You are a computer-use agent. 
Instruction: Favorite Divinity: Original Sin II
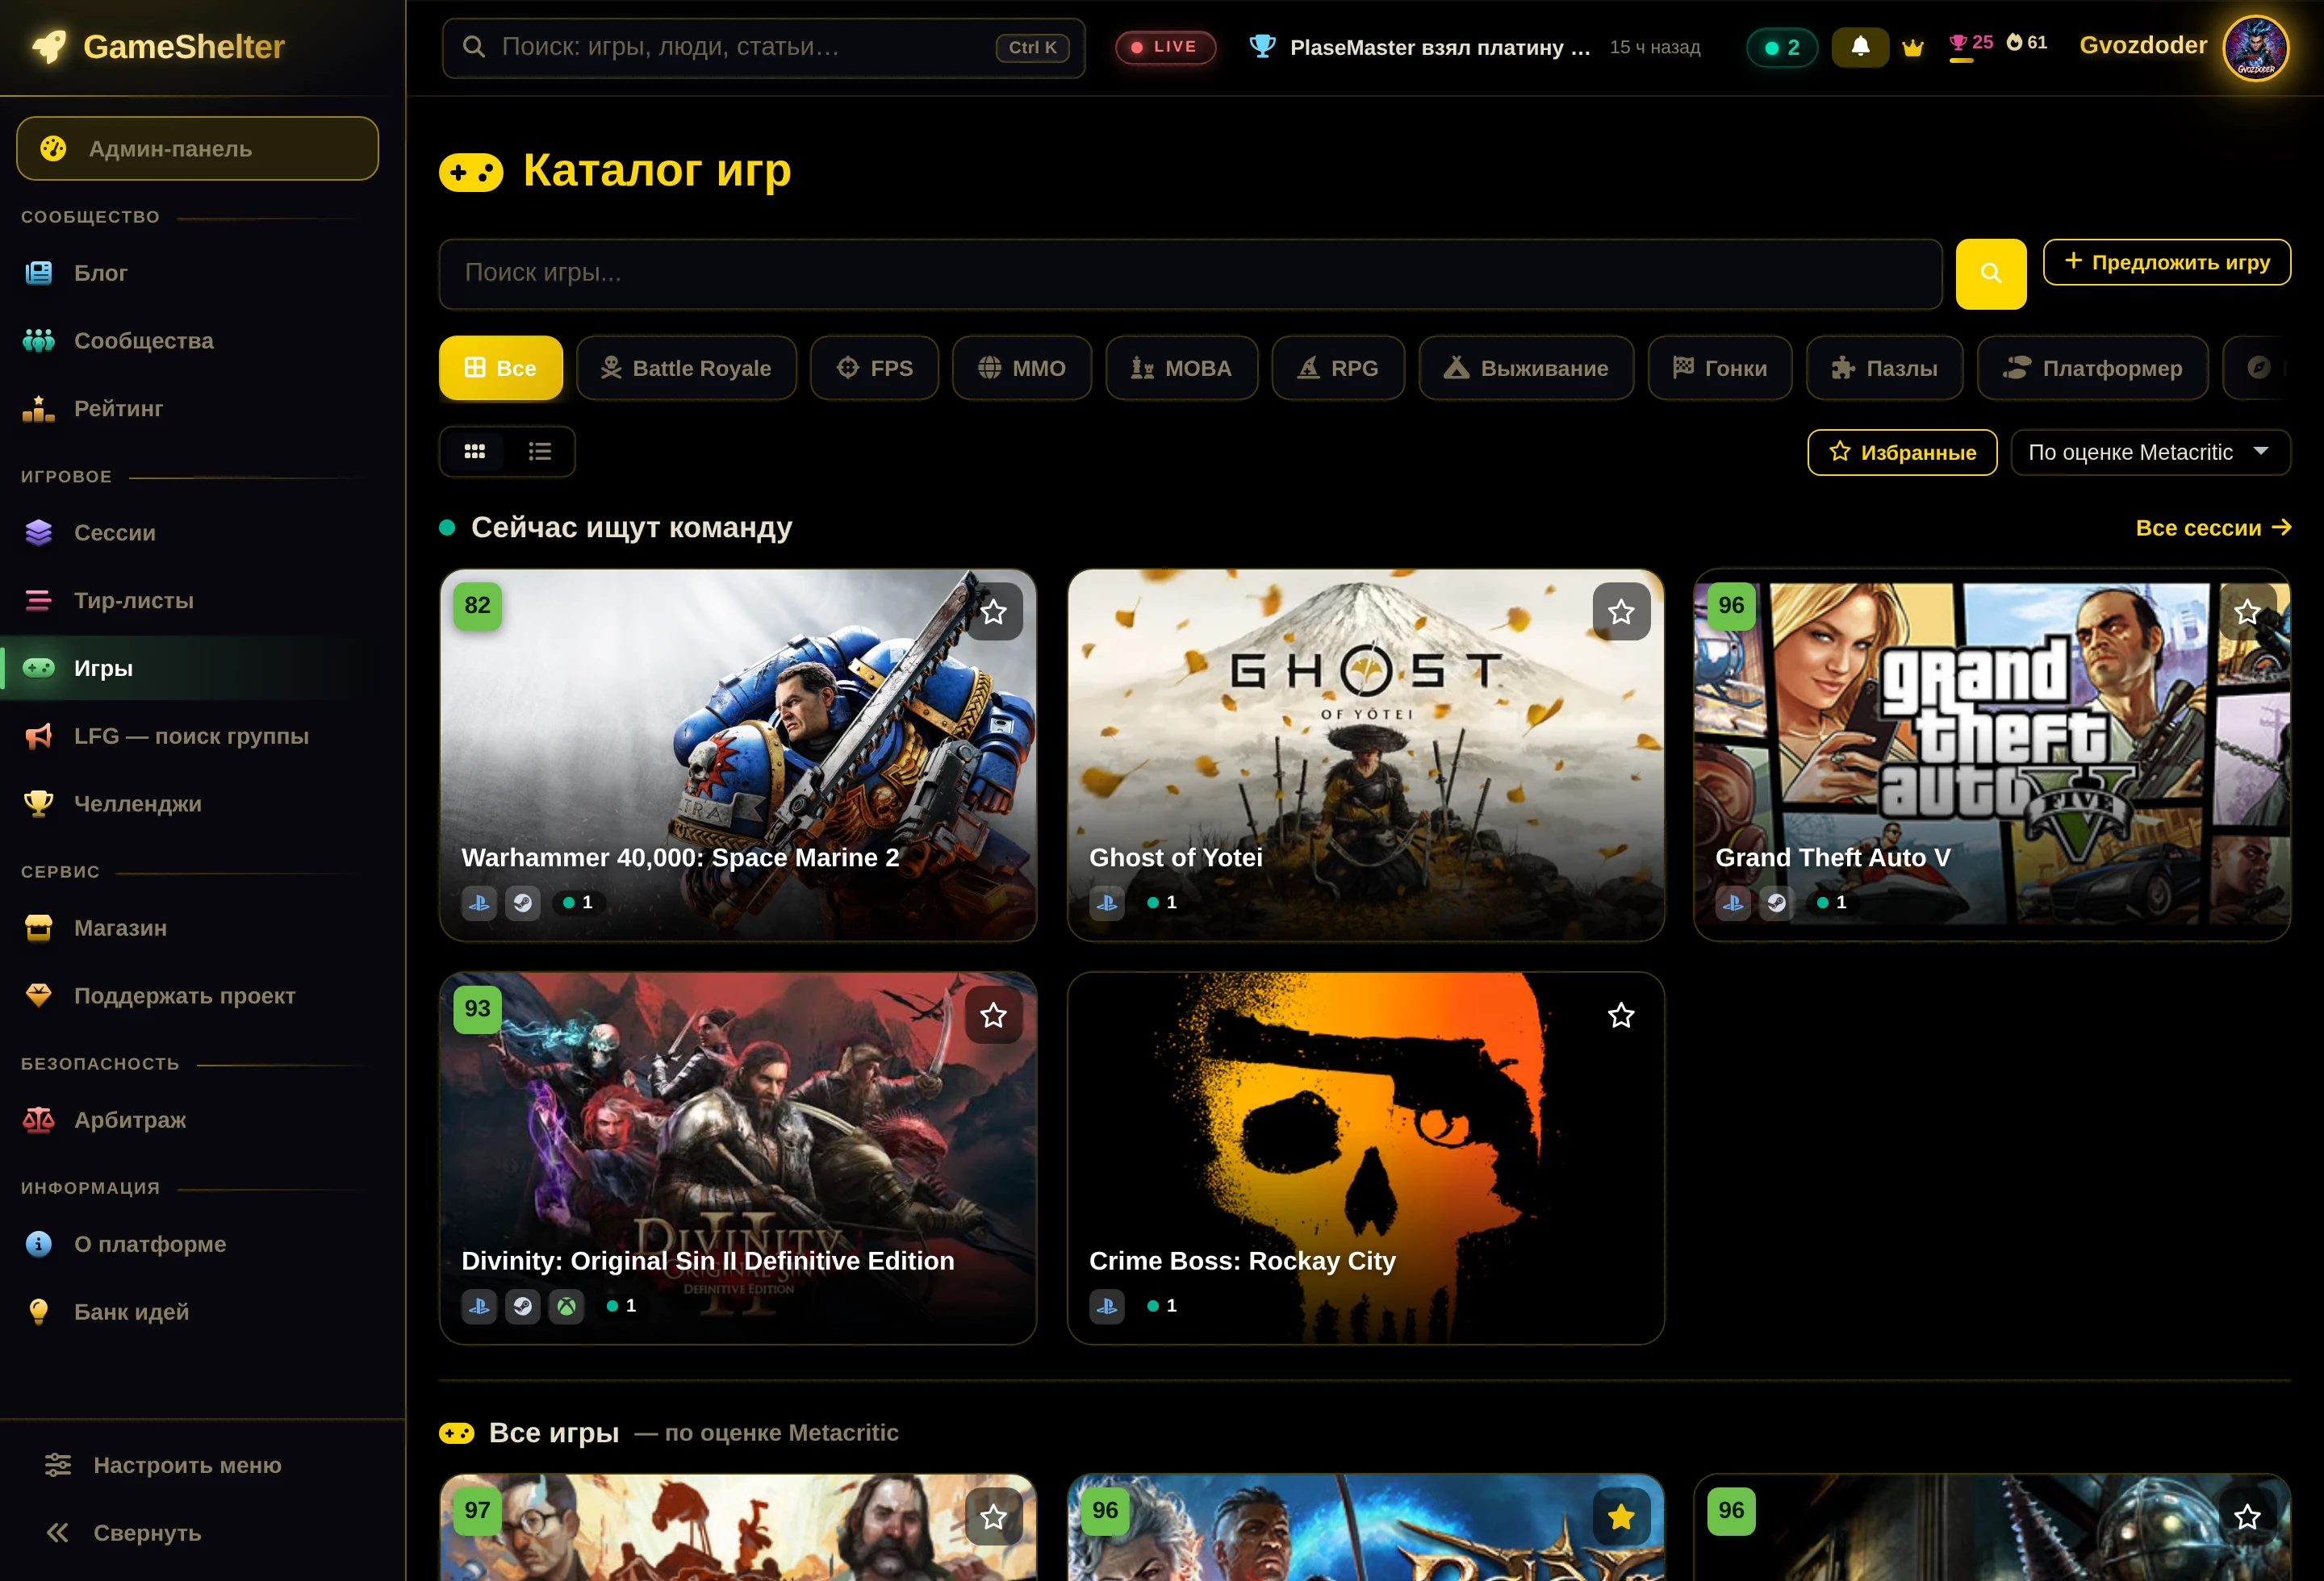[993, 1016]
